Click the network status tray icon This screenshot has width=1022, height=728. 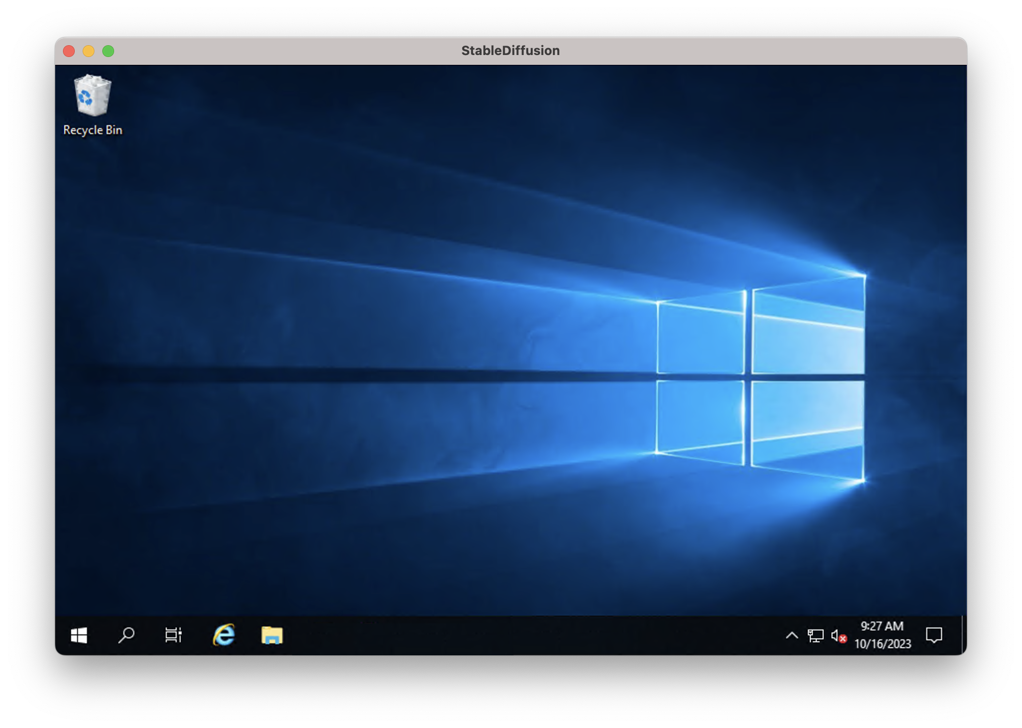815,636
